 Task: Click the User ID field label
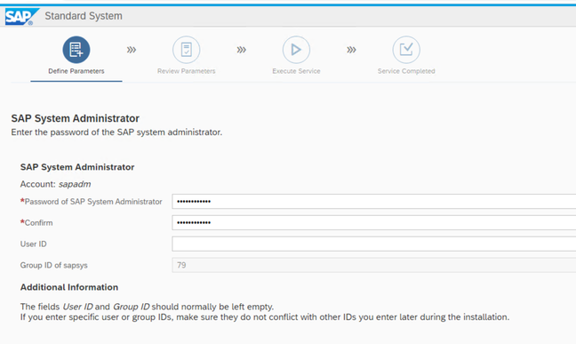(x=34, y=244)
